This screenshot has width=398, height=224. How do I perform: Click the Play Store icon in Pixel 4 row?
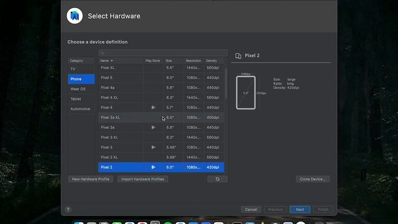[x=154, y=108]
